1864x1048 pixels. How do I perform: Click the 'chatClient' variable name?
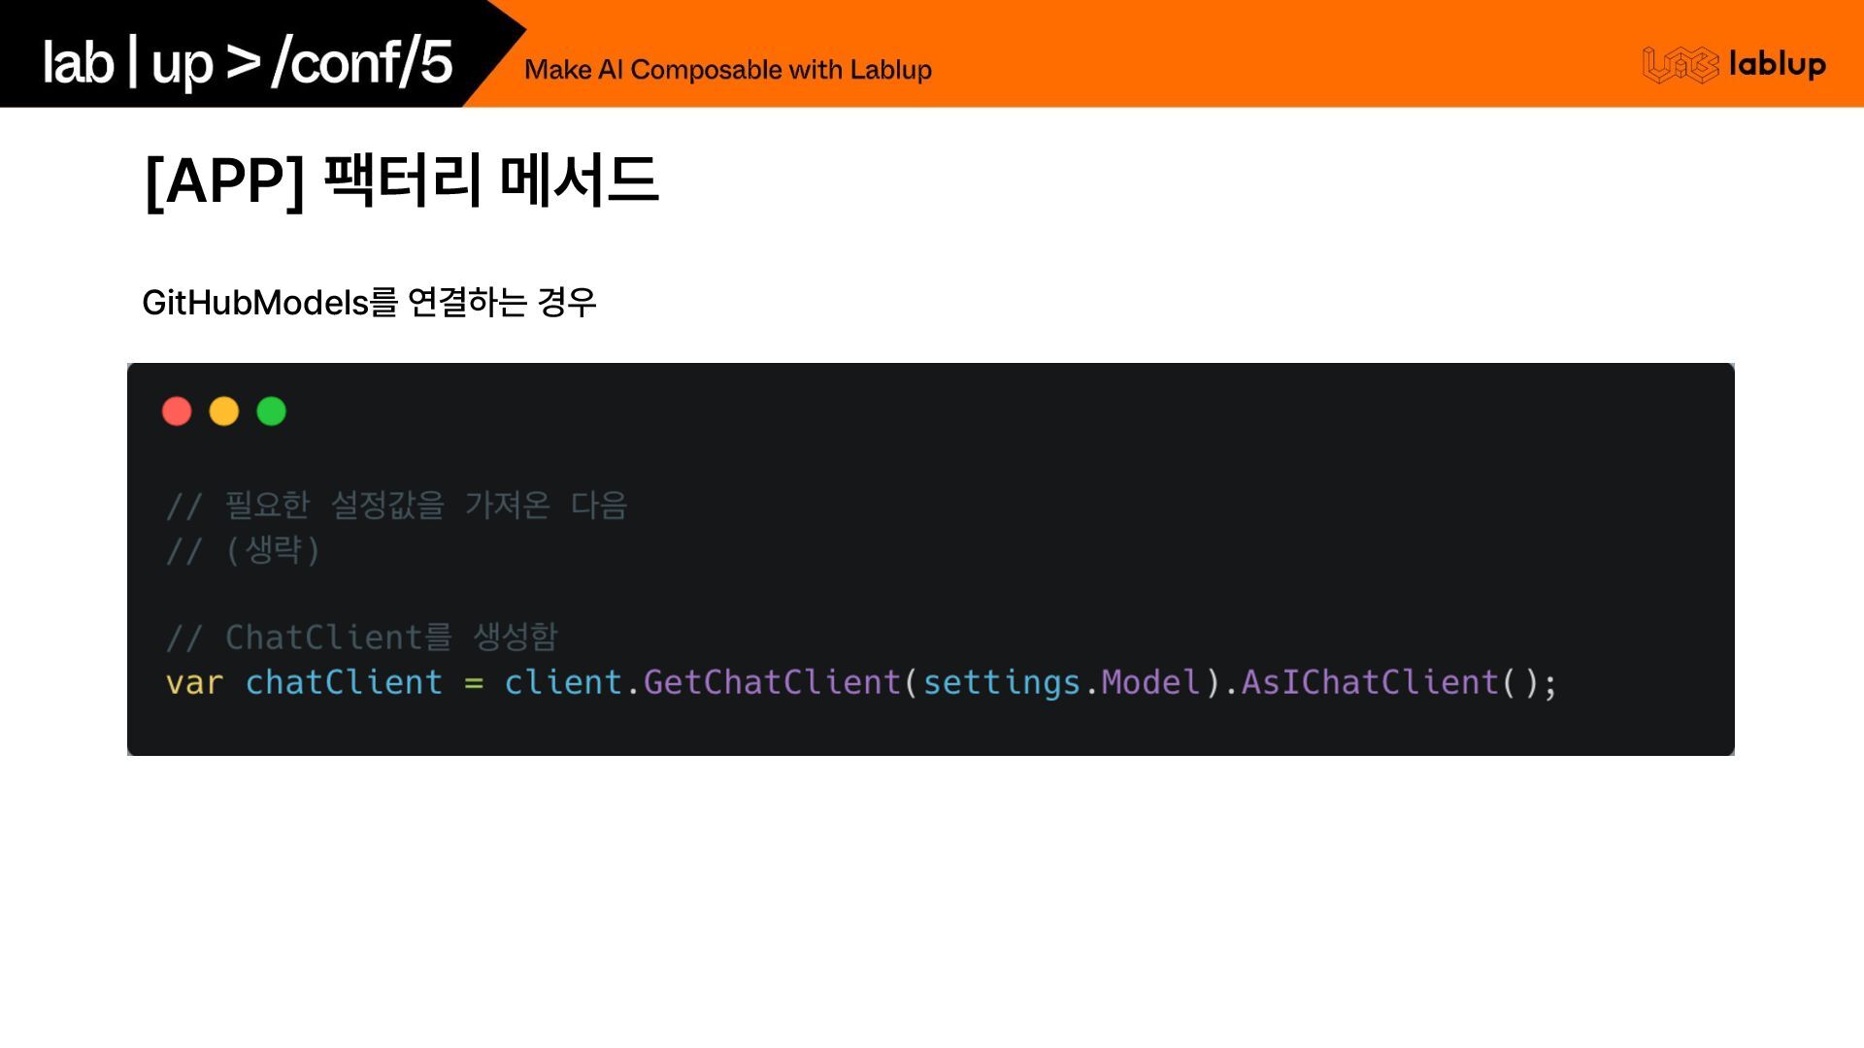(x=344, y=682)
